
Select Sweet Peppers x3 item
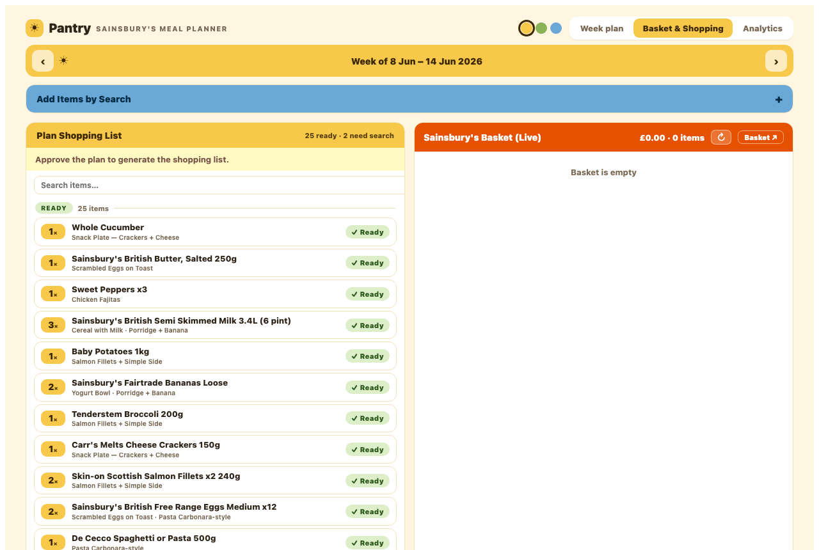pyautogui.click(x=109, y=290)
